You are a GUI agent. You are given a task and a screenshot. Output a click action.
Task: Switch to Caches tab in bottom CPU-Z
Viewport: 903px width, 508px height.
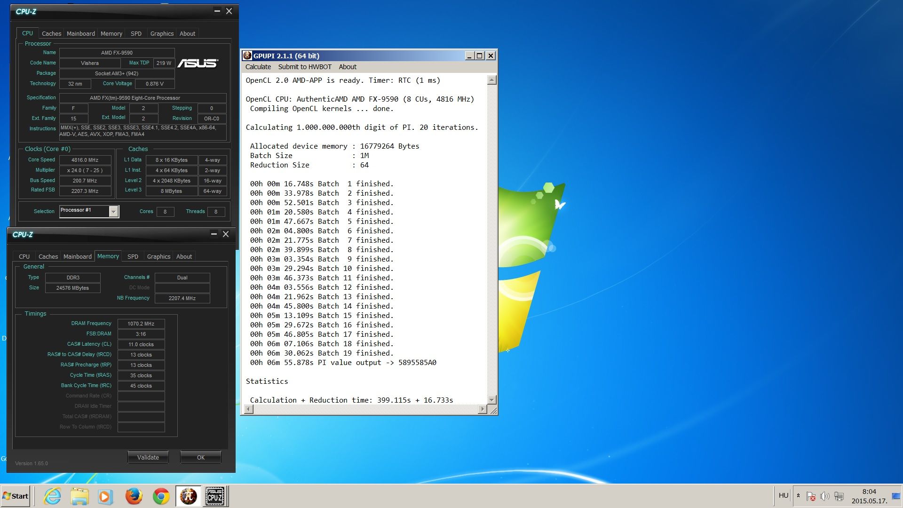[48, 256]
